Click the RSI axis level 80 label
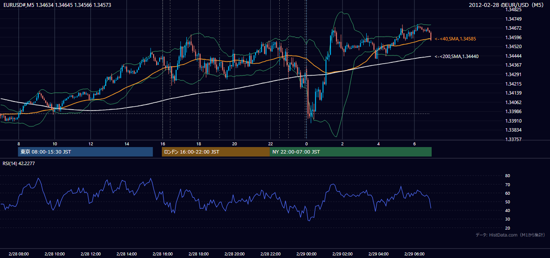Viewport: 550px width, 258px height. pyautogui.click(x=507, y=176)
